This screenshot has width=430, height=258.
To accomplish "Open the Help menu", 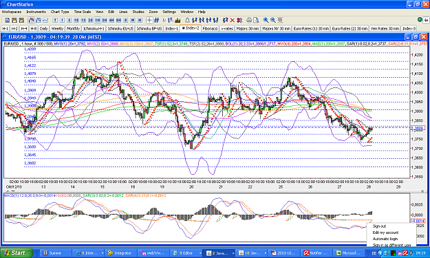I will point(202,12).
